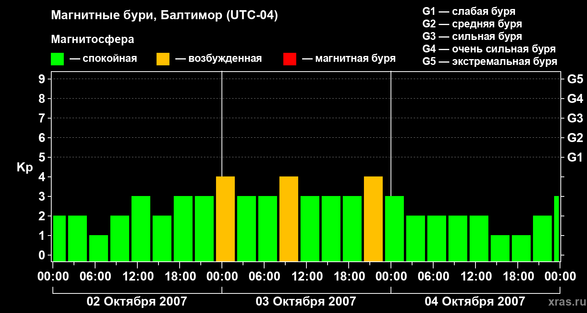Click the '18:00' time label above 04 Октября

(x=518, y=277)
